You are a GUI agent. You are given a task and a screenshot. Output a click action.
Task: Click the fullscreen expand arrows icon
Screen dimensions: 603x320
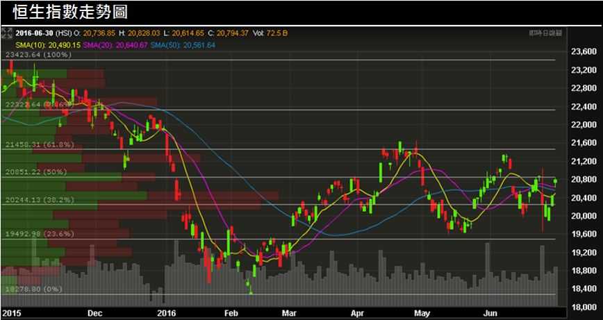(6, 32)
